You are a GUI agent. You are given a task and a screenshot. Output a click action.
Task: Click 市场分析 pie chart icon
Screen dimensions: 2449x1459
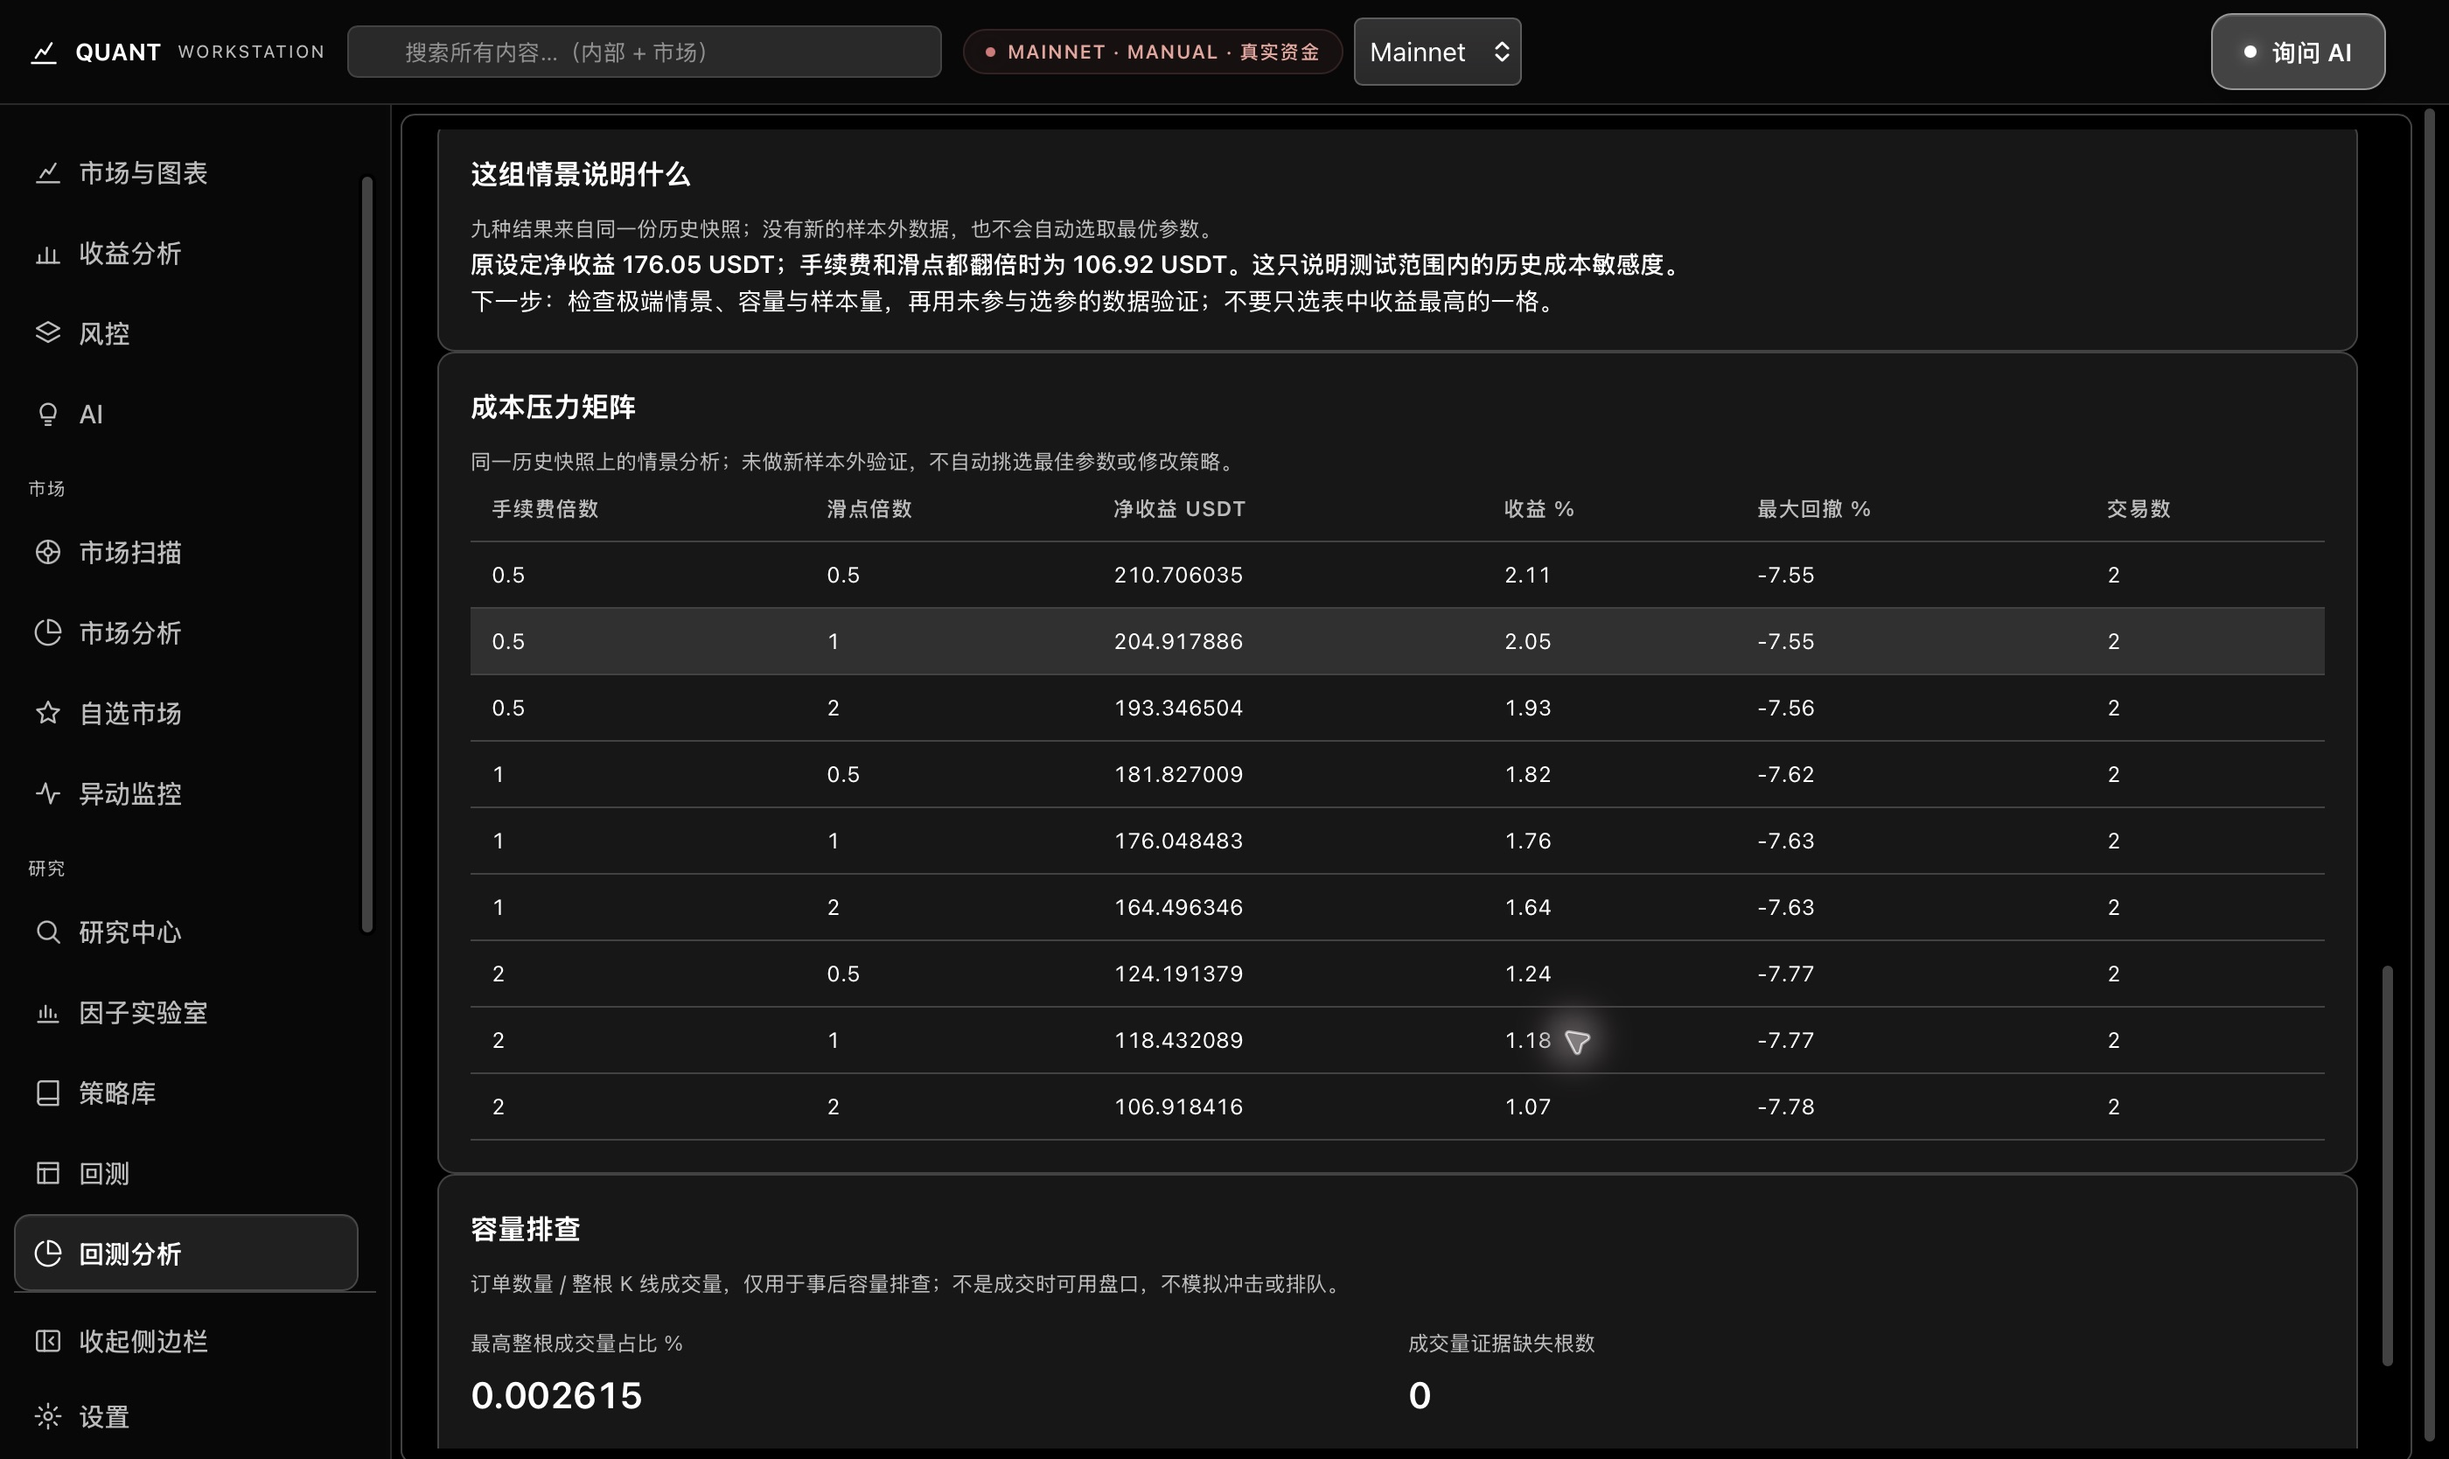tap(47, 632)
